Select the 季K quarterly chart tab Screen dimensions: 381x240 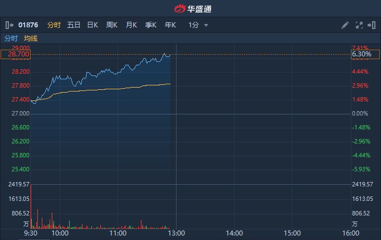click(x=151, y=25)
